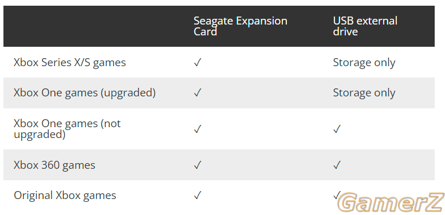Click the Seagate Expansion Card checkmark for upgraded Xbox One games
This screenshot has width=445, height=215.
pos(198,92)
